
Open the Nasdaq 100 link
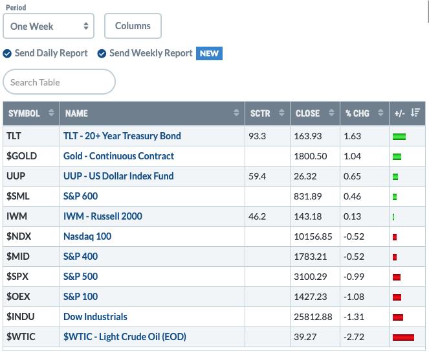(87, 236)
